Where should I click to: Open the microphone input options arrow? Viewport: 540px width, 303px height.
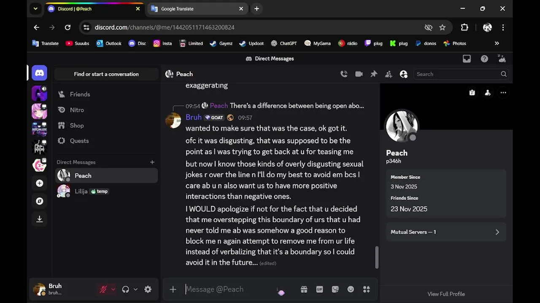[x=113, y=290]
